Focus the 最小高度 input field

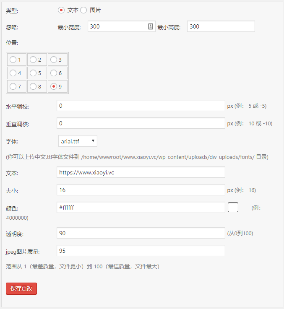[x=221, y=26]
